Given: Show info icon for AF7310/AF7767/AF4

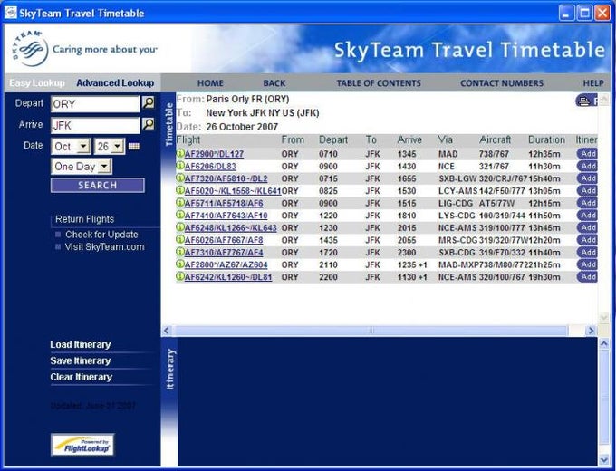Looking at the screenshot, I should click(180, 252).
